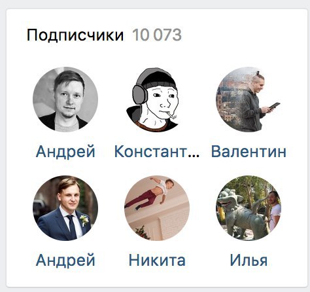Open Никита's avatar of levitating boy
This screenshot has height=292, width=310.
(157, 208)
